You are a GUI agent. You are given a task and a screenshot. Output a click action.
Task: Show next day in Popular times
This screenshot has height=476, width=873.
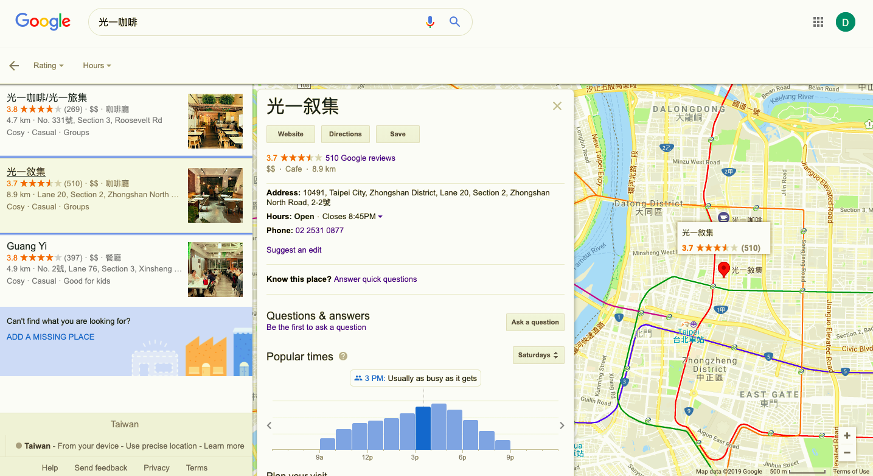coord(562,425)
